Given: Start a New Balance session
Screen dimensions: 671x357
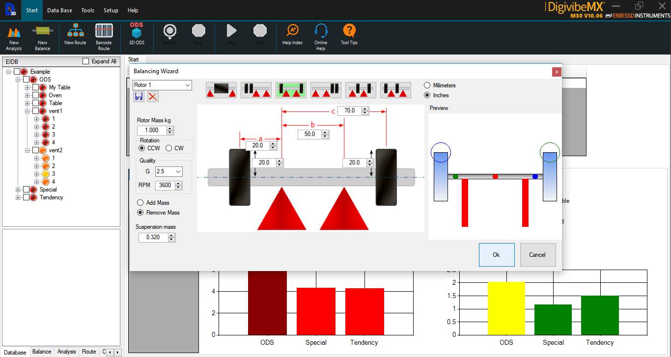Looking at the screenshot, I should pyautogui.click(x=42, y=34).
